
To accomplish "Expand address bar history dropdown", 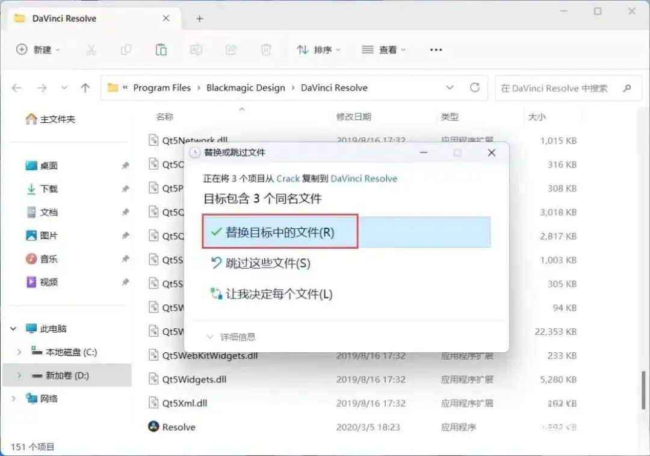I will [x=450, y=87].
